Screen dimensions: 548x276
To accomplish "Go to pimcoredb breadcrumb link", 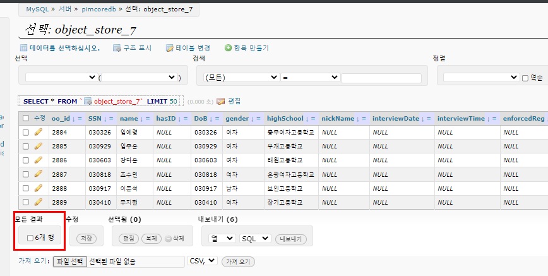I will point(99,9).
